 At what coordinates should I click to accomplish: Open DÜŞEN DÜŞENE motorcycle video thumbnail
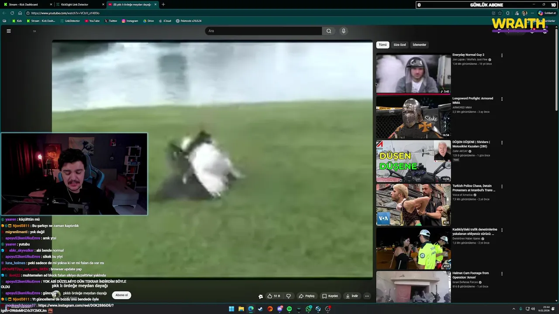click(x=413, y=161)
